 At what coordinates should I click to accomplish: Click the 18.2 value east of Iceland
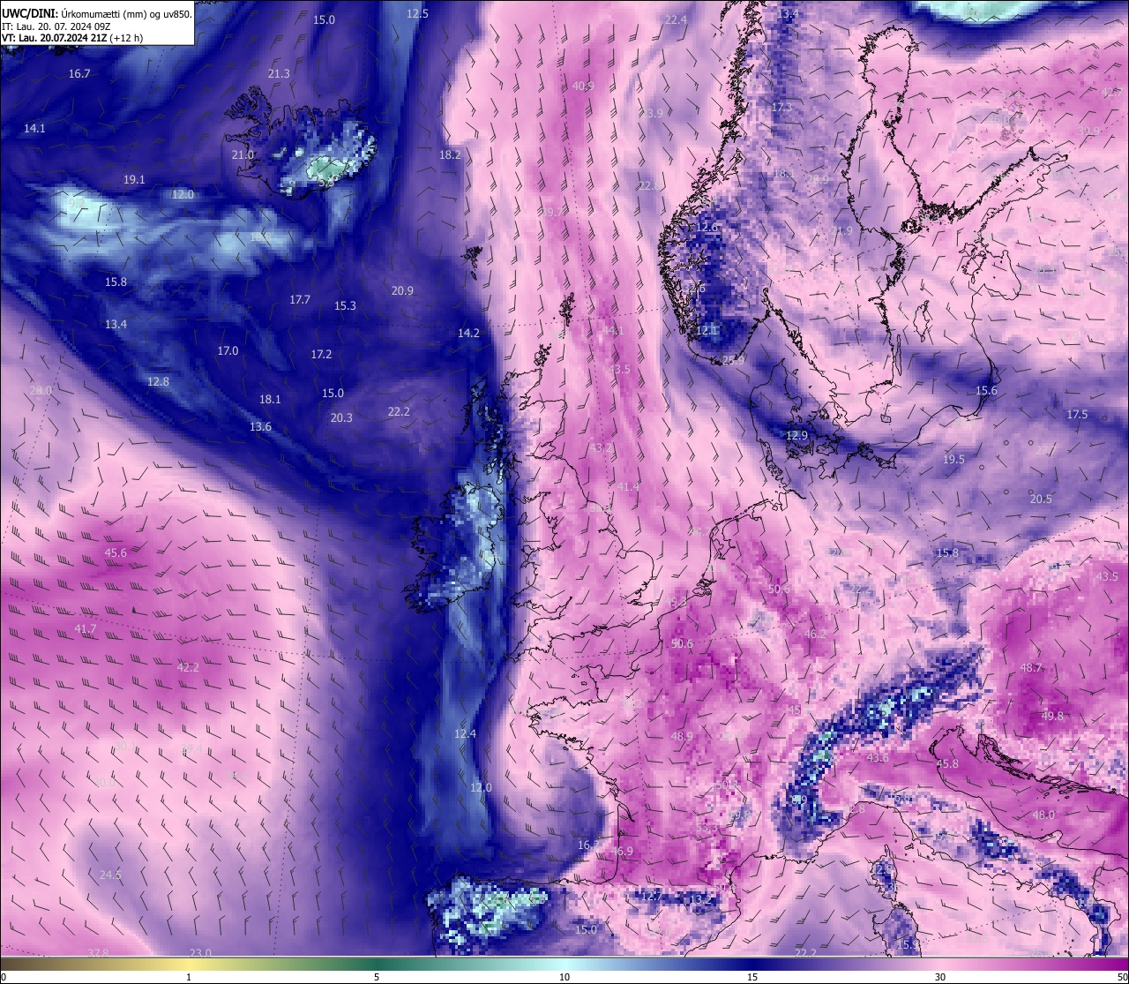point(450,154)
